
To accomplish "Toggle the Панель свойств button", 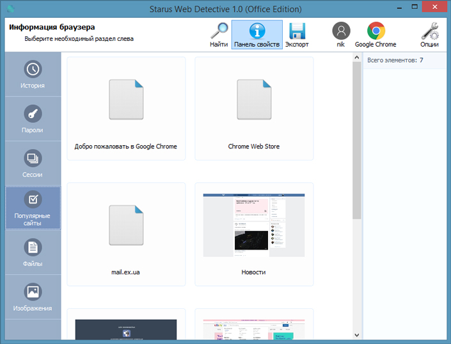I will click(x=257, y=35).
